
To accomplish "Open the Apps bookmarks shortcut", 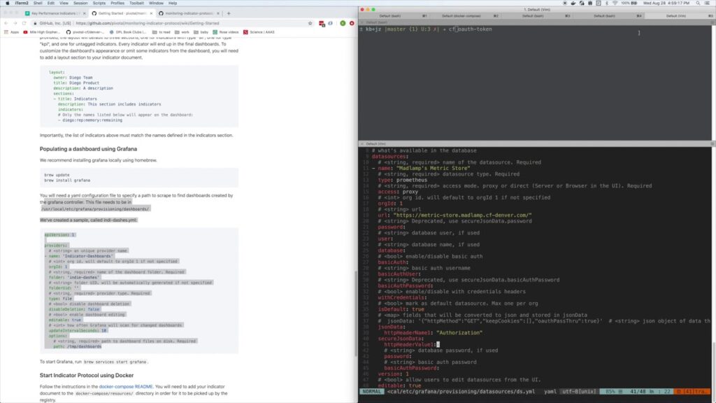I will point(11,32).
